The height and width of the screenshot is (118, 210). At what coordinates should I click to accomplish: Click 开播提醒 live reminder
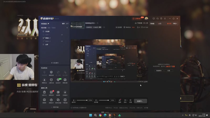[x=139, y=23]
